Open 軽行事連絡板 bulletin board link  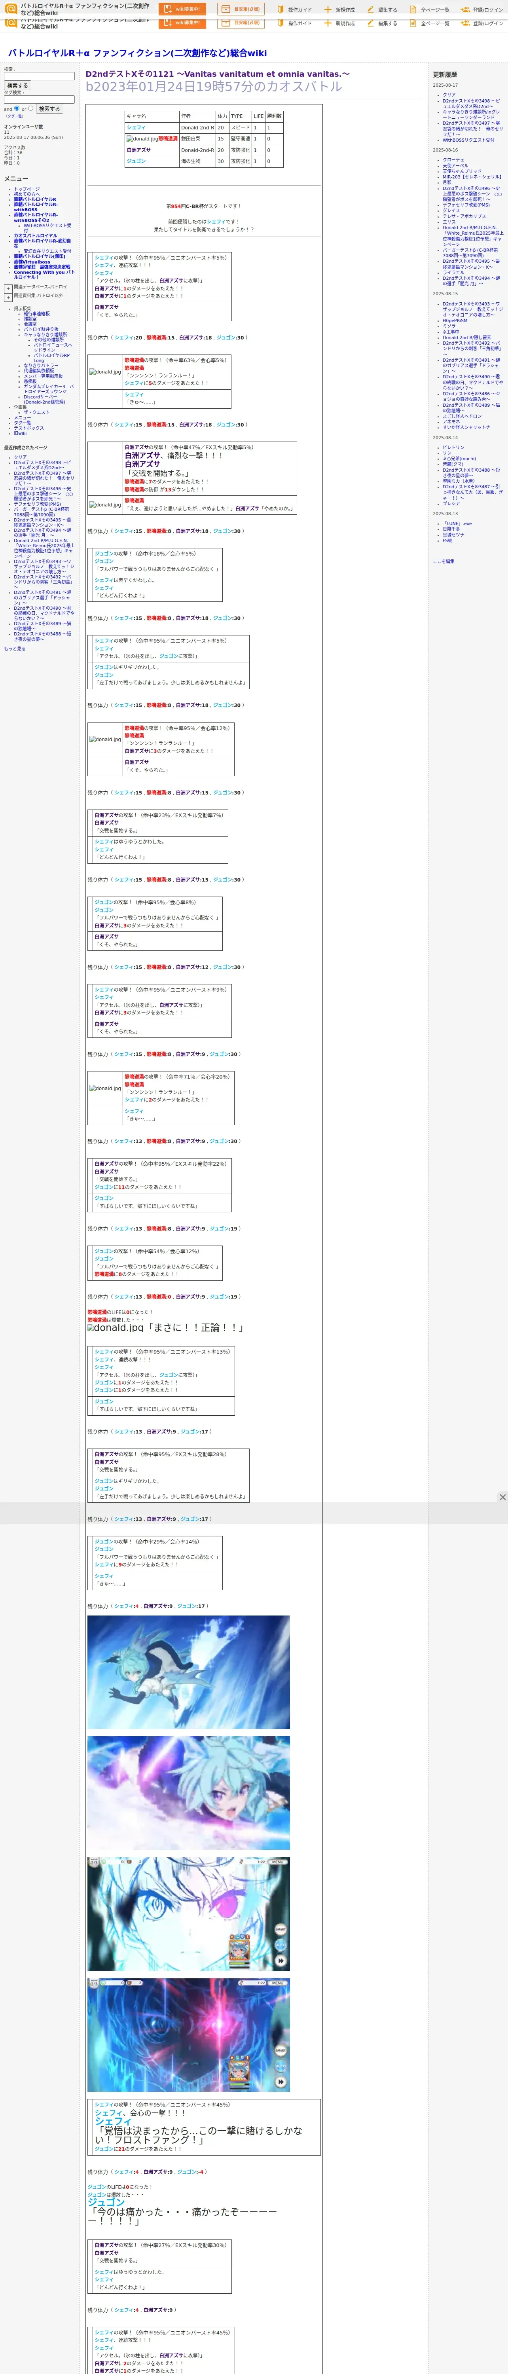(x=37, y=313)
